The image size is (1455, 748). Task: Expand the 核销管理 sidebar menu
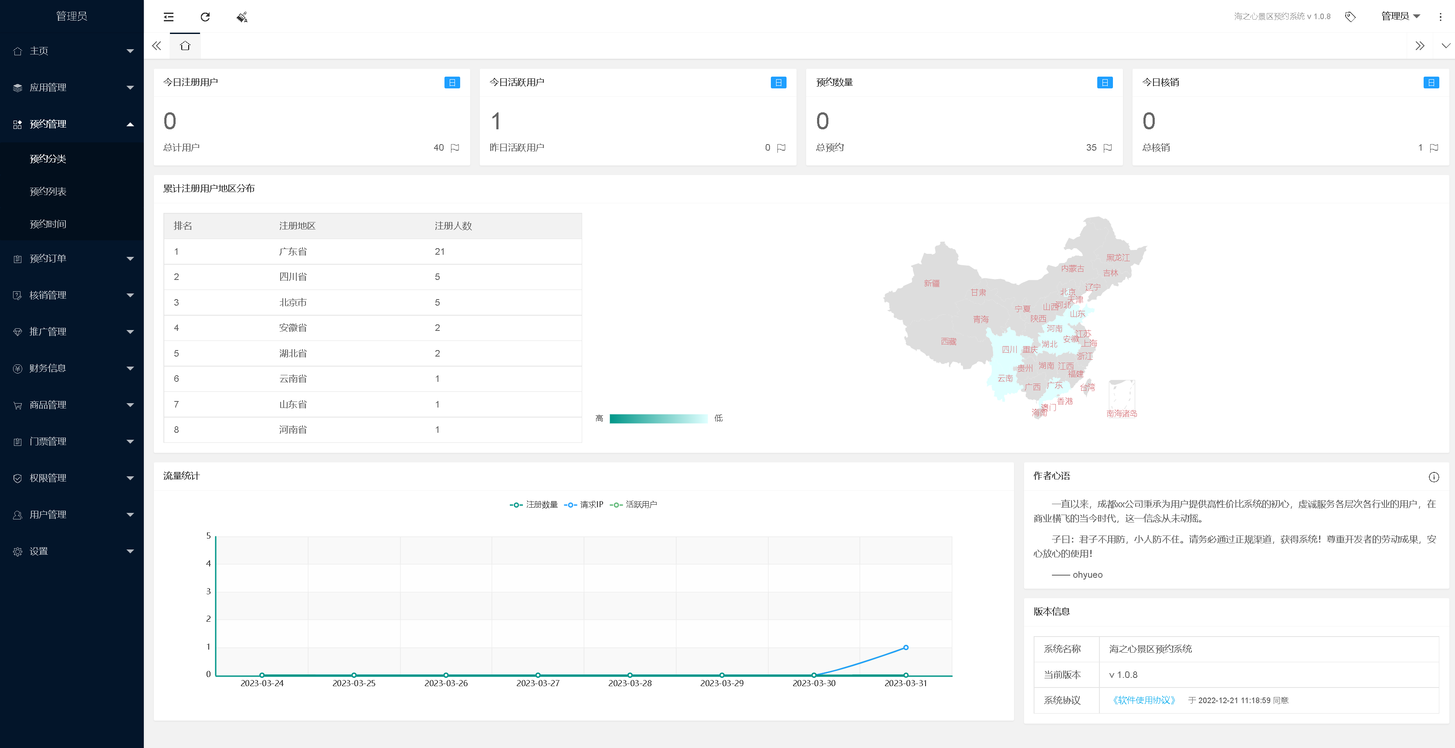click(72, 295)
